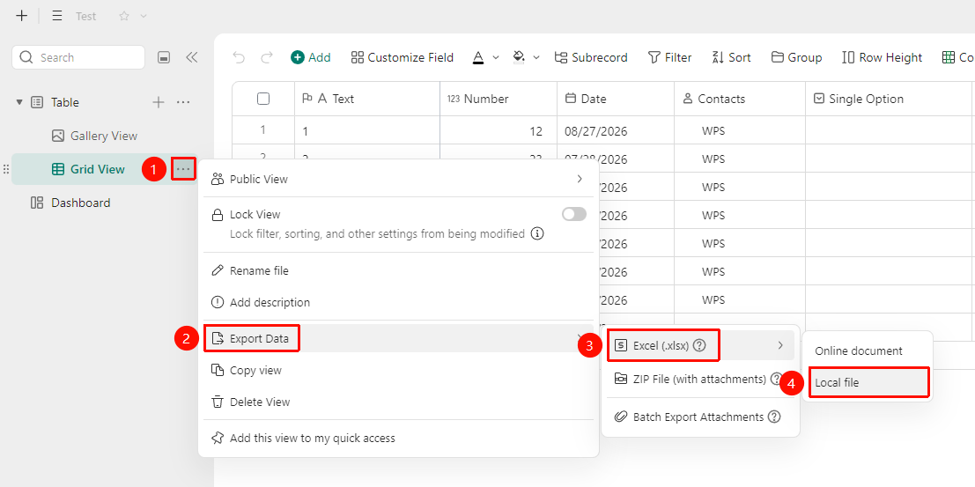This screenshot has height=487, width=975.
Task: Open the Filter tool
Action: (x=669, y=57)
